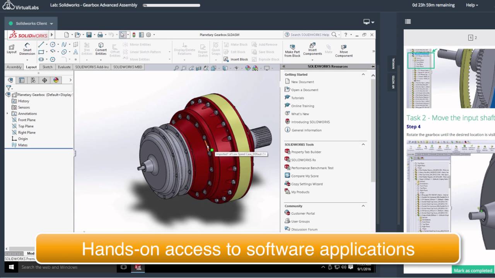495x278 pixels.
Task: Select the Straight Slot tool
Action: [41, 59]
